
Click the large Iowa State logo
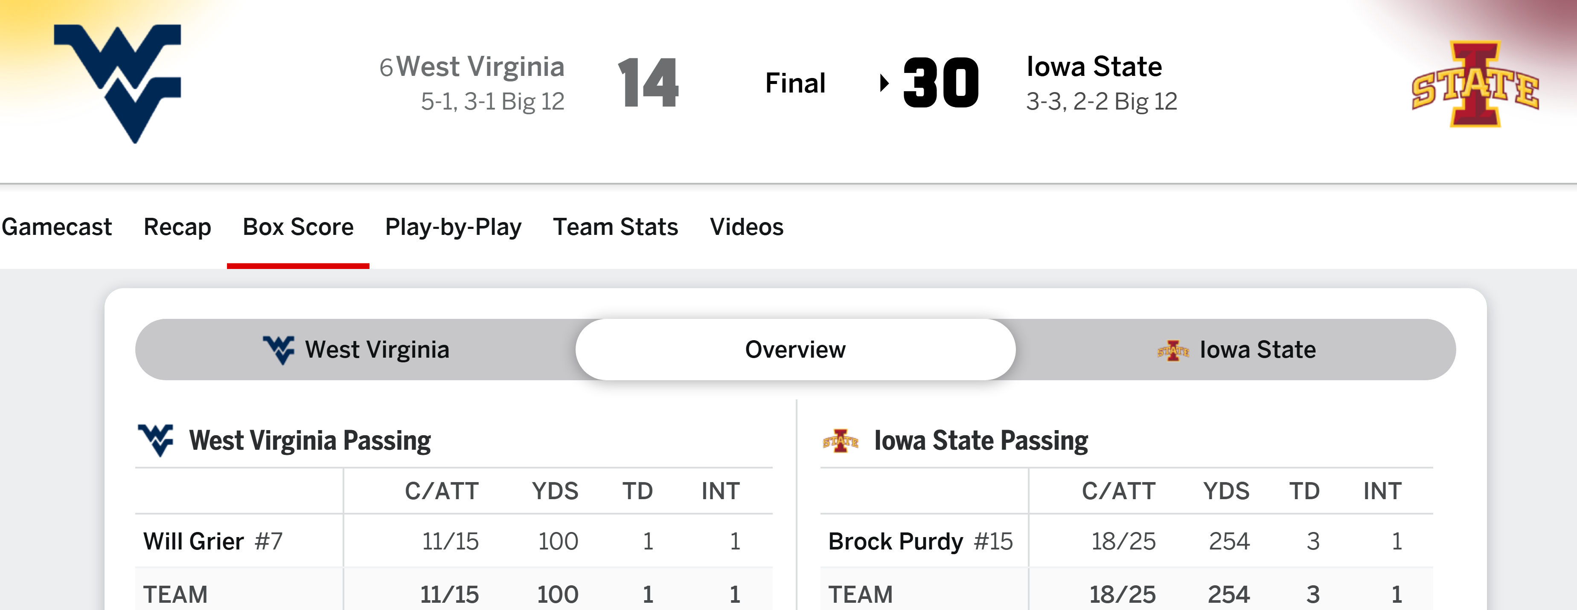pos(1475,84)
